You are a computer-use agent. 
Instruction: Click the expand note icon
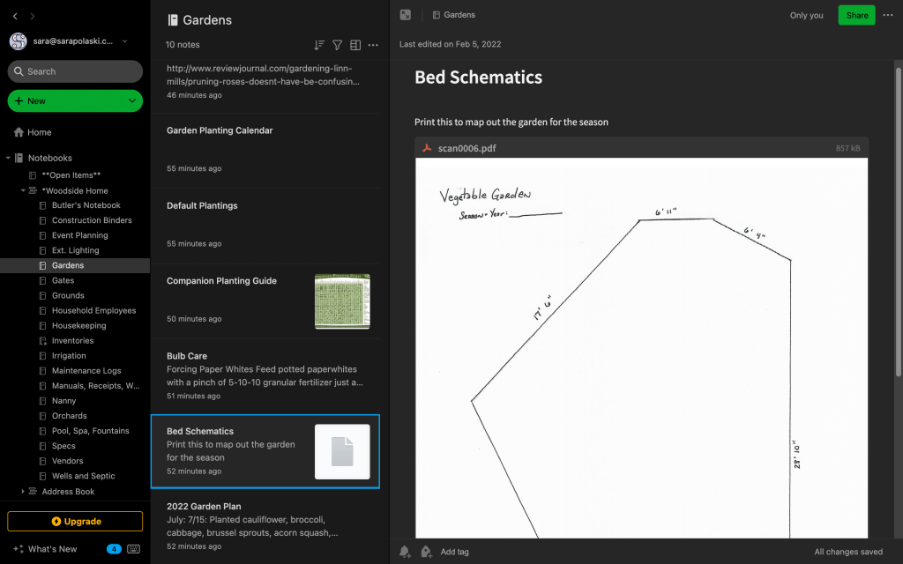pos(406,15)
